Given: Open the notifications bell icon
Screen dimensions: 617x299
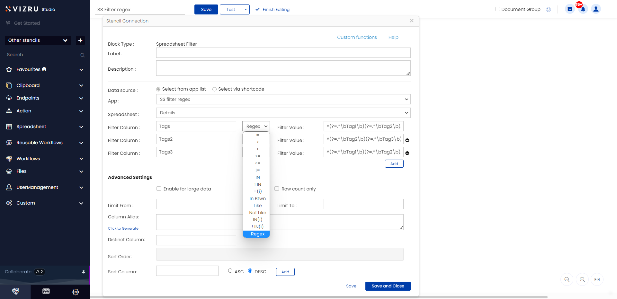Looking at the screenshot, I should [583, 9].
